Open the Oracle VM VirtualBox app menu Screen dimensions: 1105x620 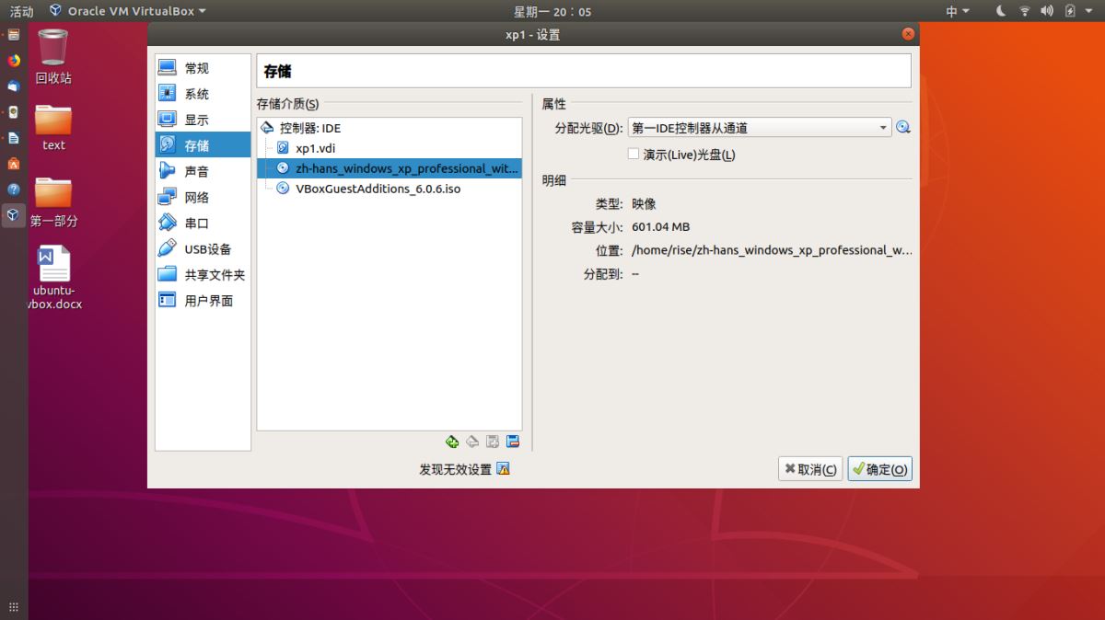tap(128, 11)
